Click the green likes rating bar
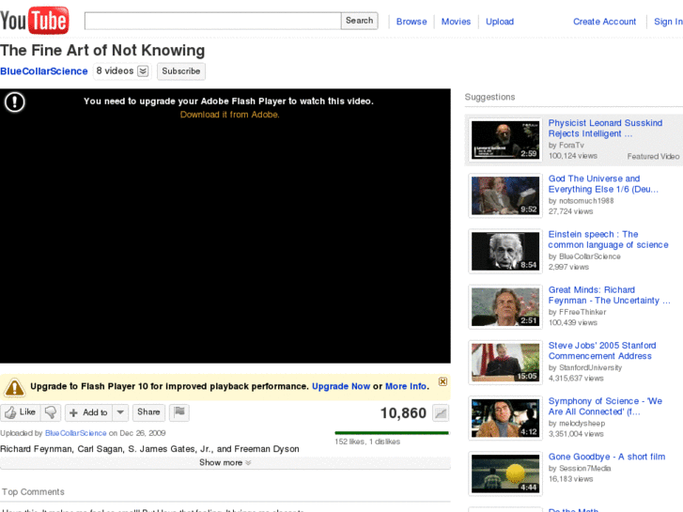This screenshot has width=683, height=512. (x=392, y=433)
